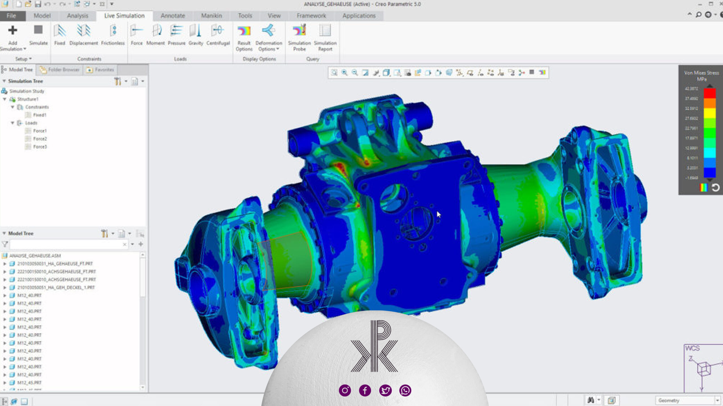Select Force2 in the Simulation Tree
723x406 pixels.
[x=40, y=139]
